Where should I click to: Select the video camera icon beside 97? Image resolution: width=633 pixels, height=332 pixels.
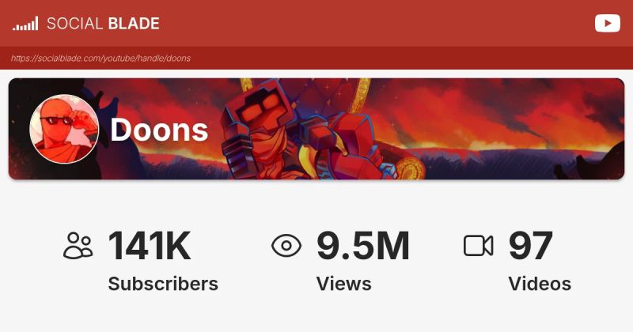[x=479, y=245]
